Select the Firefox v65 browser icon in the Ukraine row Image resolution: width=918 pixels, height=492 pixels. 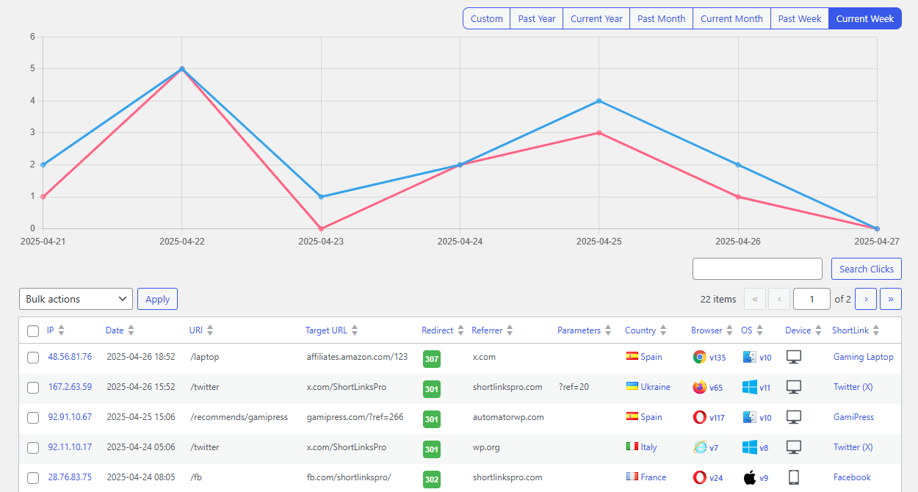coord(699,387)
